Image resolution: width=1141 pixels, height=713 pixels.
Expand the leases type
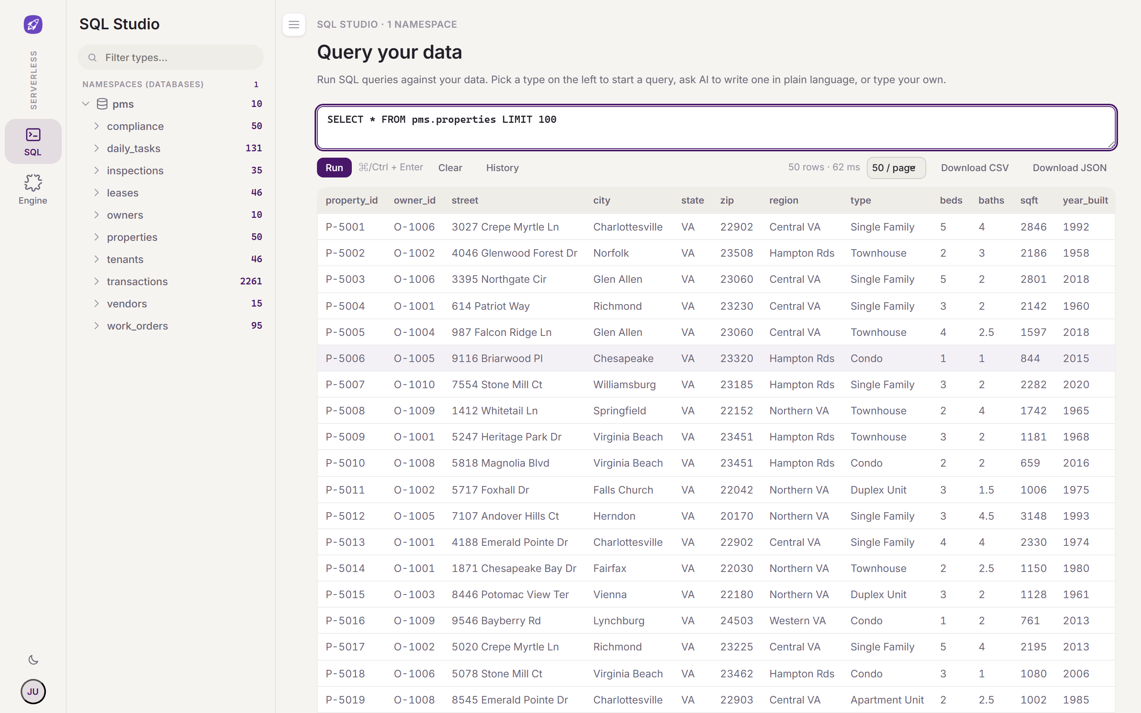[x=96, y=193]
